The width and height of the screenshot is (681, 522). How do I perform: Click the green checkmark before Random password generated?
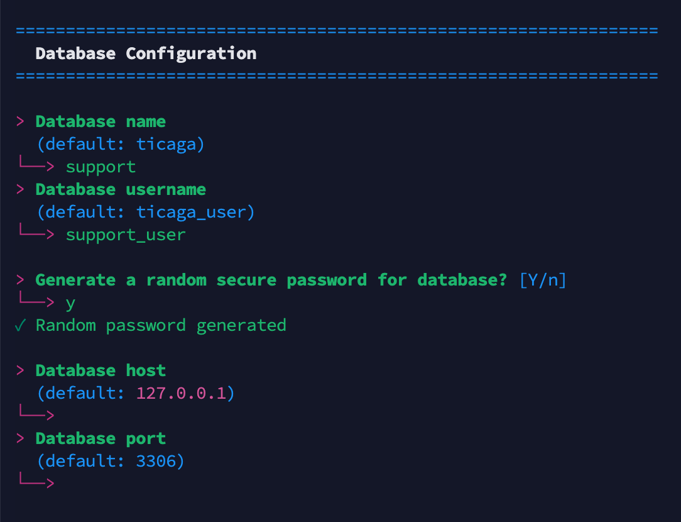click(21, 326)
